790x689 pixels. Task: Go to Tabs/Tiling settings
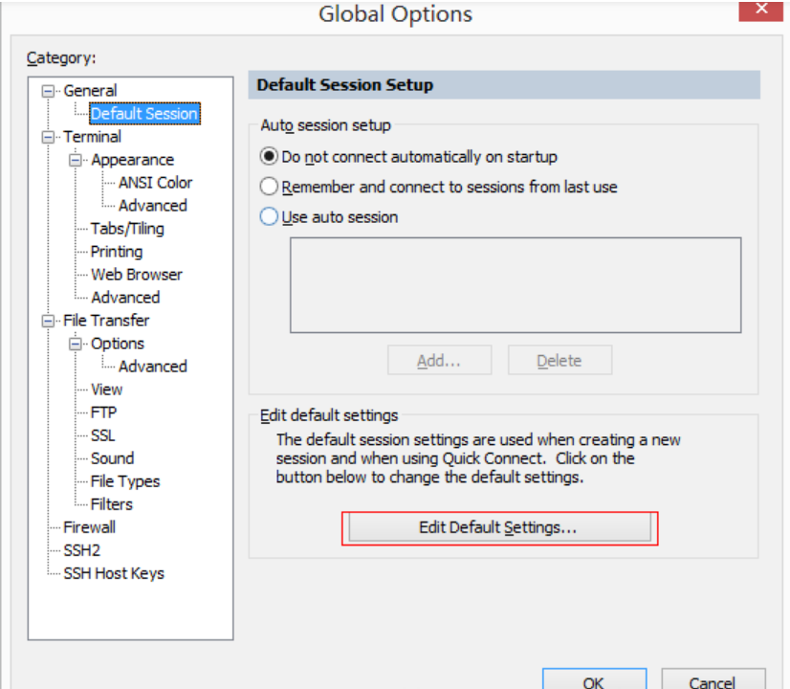point(127,229)
